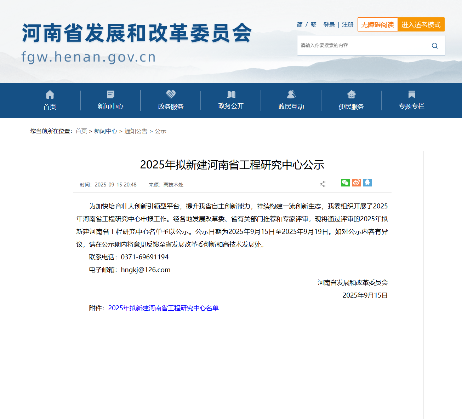Click the 政务服务 handshake heart icon
Viewport: 462px width, 420px height.
tap(171, 94)
